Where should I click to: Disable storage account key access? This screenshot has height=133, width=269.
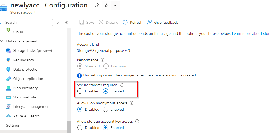(x=80, y=128)
